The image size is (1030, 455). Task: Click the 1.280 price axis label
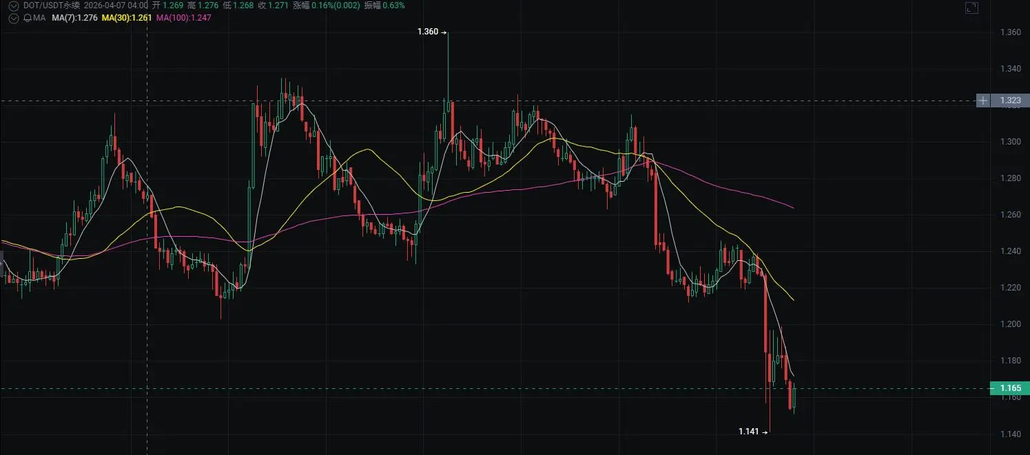point(1010,178)
